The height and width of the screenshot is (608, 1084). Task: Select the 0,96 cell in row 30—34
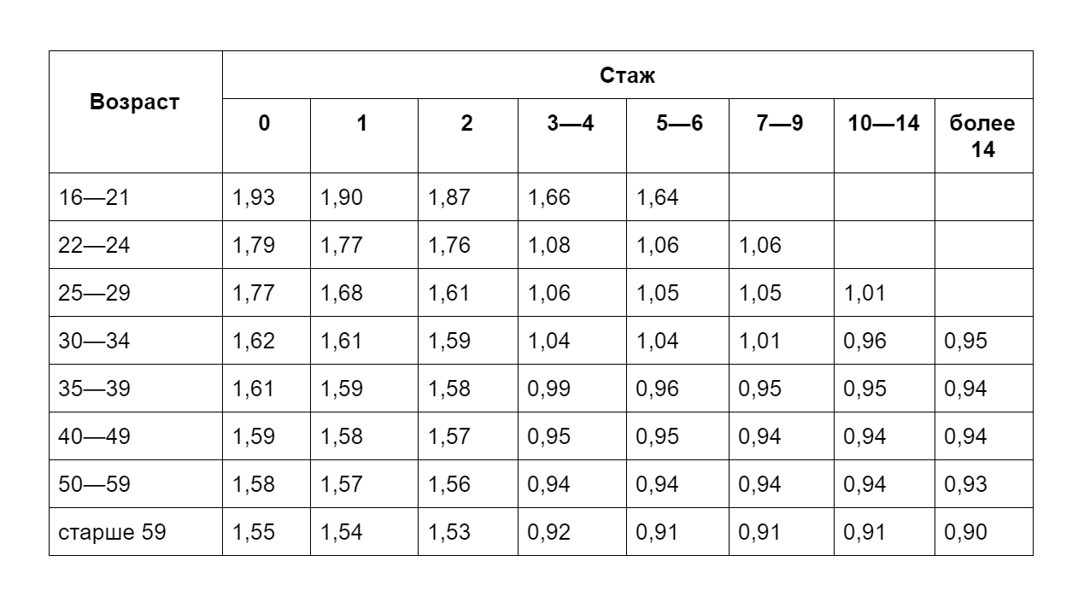coord(884,341)
